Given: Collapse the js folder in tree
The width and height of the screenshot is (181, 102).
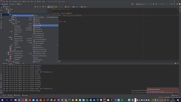Looking at the screenshot, I should [x=7, y=13].
